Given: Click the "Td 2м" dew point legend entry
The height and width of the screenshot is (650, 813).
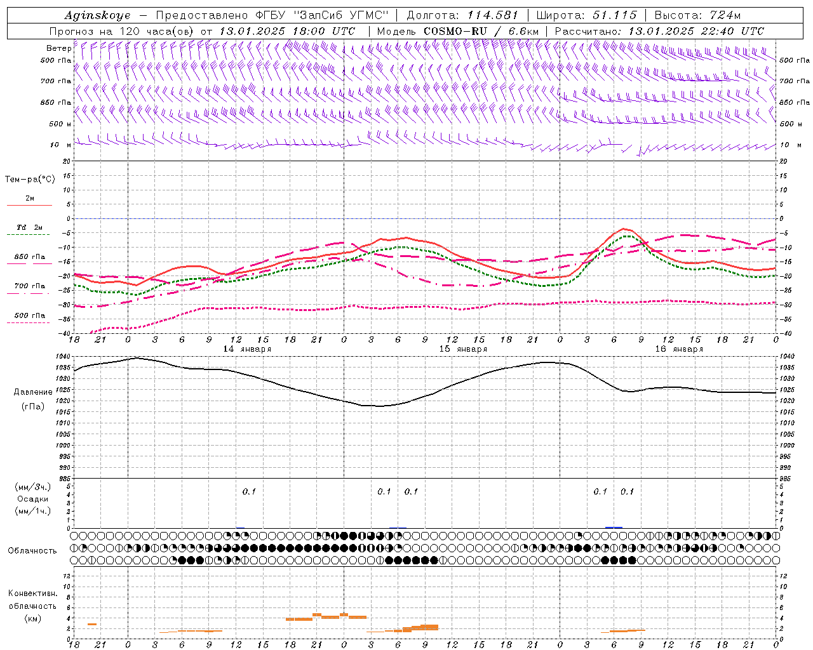Looking at the screenshot, I should point(30,227).
